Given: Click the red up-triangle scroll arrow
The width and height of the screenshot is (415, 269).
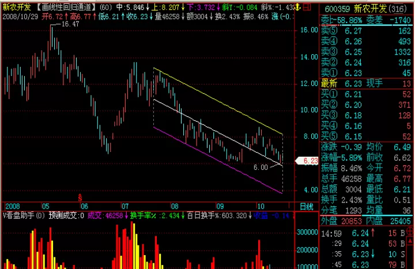Looking at the screenshot, I should [411, 241].
